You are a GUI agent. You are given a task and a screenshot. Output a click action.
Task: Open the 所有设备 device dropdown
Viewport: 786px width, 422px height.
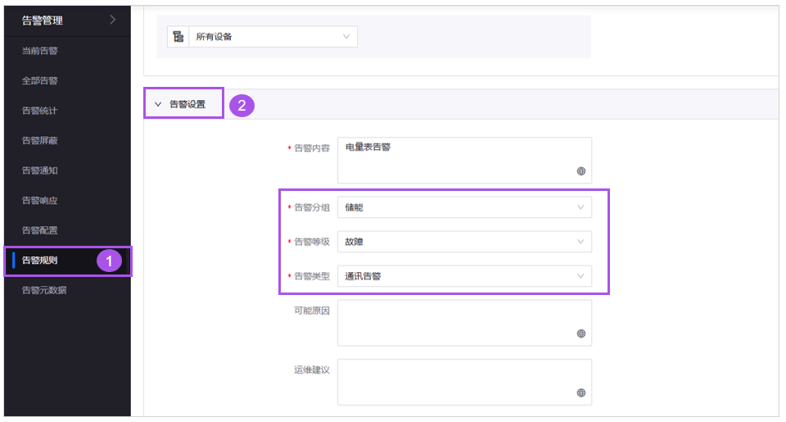click(273, 37)
